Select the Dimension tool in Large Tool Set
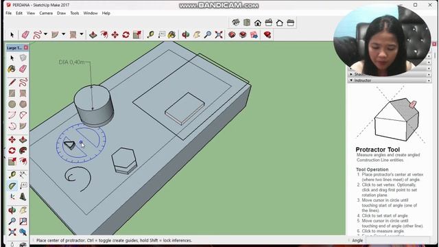The width and height of the screenshot is (439, 247). pos(23,175)
